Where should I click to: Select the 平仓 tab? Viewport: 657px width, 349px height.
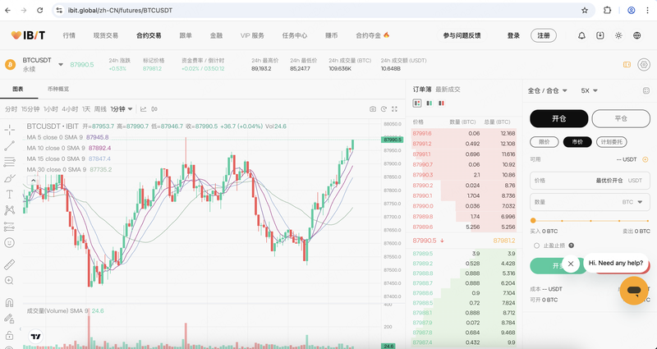[621, 118]
